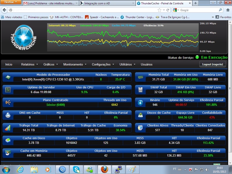This screenshot has width=232, height=174.
Task: Open a new browser tab
Action: tap(195, 3)
